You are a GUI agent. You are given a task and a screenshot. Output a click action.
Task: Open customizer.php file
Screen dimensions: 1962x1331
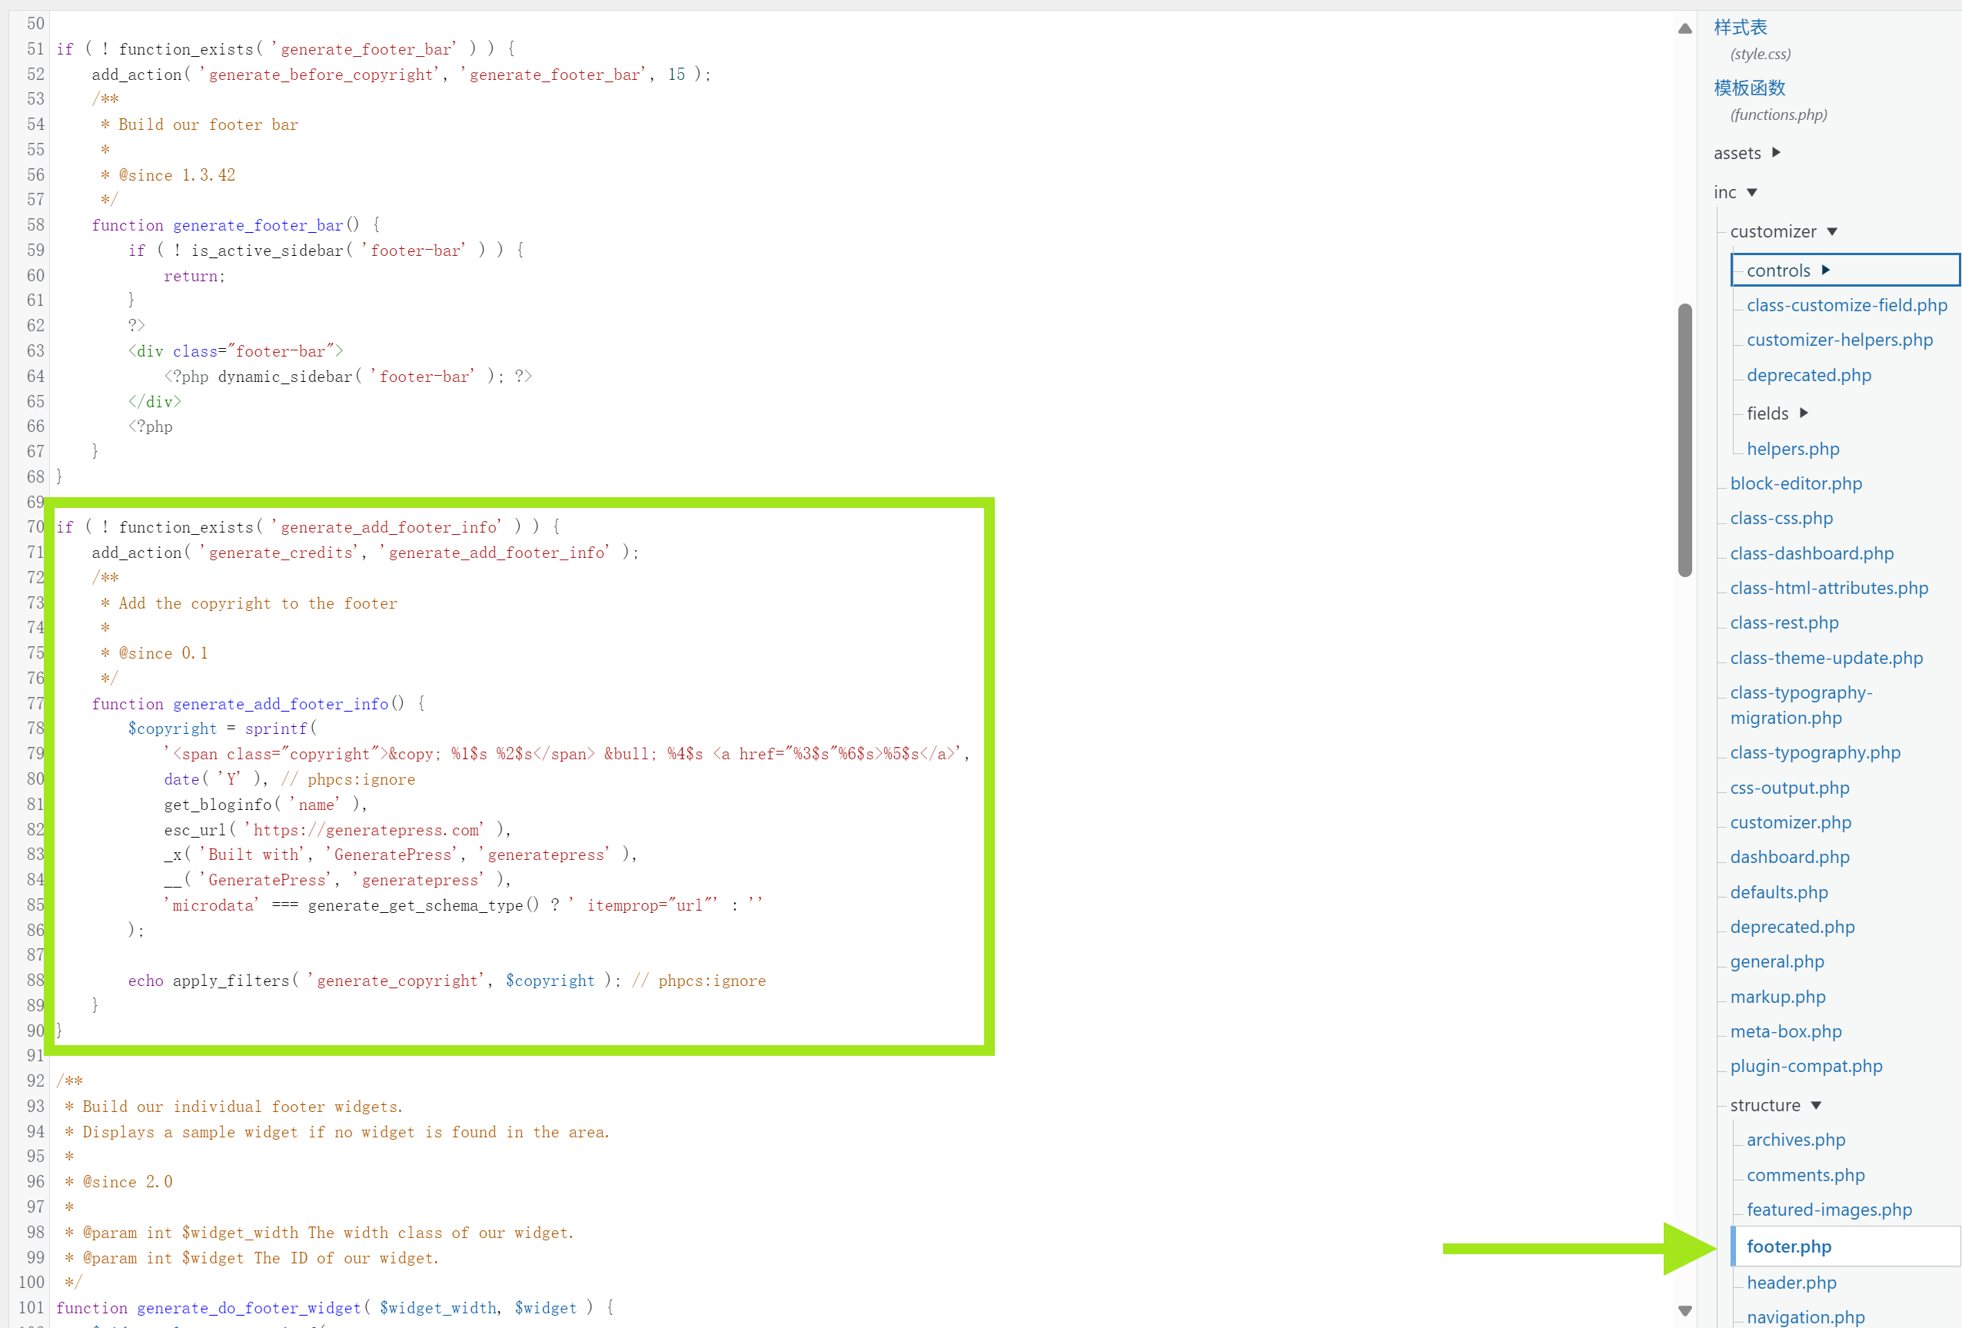1790,823
